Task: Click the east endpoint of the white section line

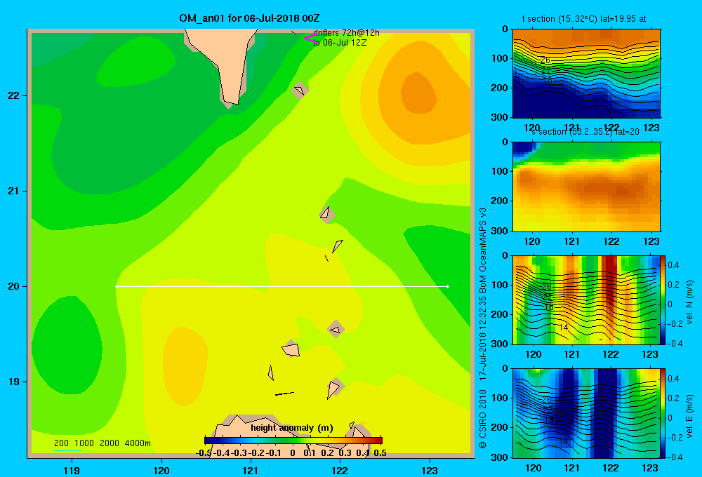Action: tap(448, 286)
